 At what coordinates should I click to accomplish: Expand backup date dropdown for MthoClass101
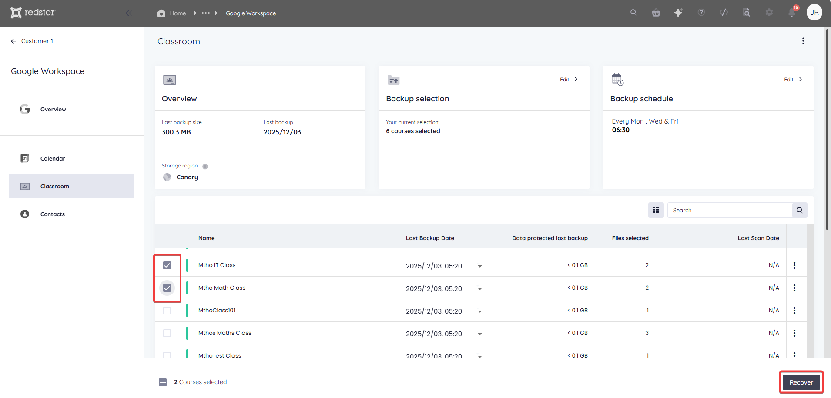pyautogui.click(x=480, y=311)
